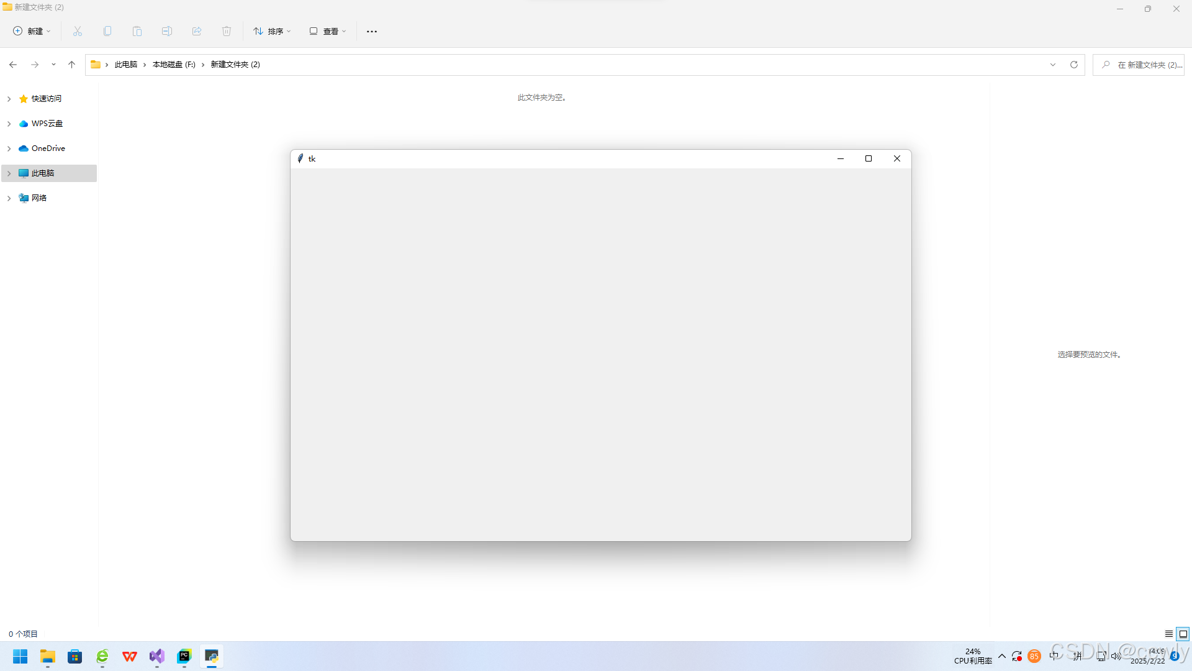Open the 排序 sort dropdown

coord(272,31)
